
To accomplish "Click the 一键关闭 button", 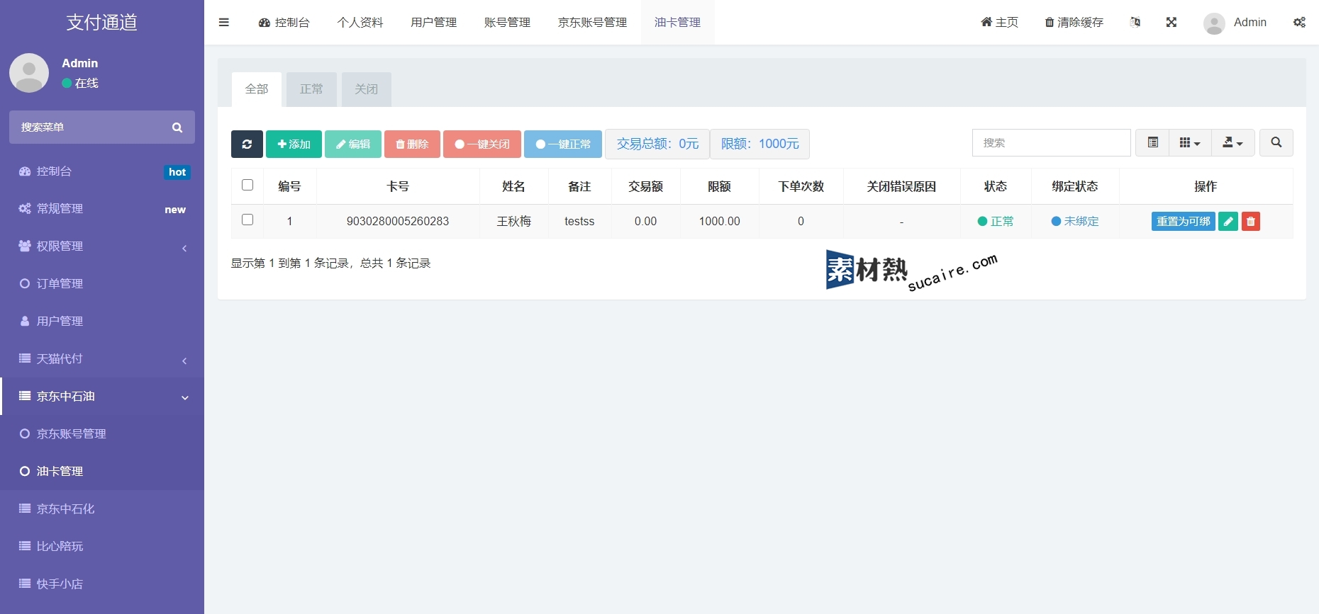I will [x=482, y=144].
